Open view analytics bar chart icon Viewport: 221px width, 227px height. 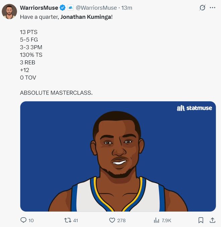[156, 220]
